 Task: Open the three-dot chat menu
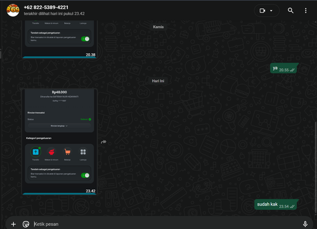point(306,11)
